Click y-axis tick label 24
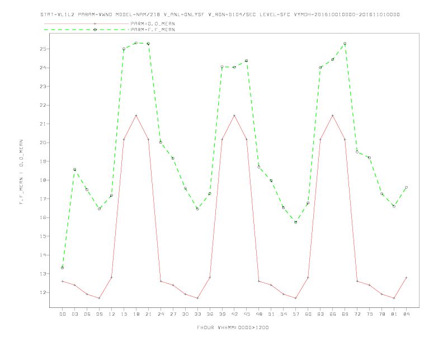The width and height of the screenshot is (443, 342). pyautogui.click(x=43, y=68)
